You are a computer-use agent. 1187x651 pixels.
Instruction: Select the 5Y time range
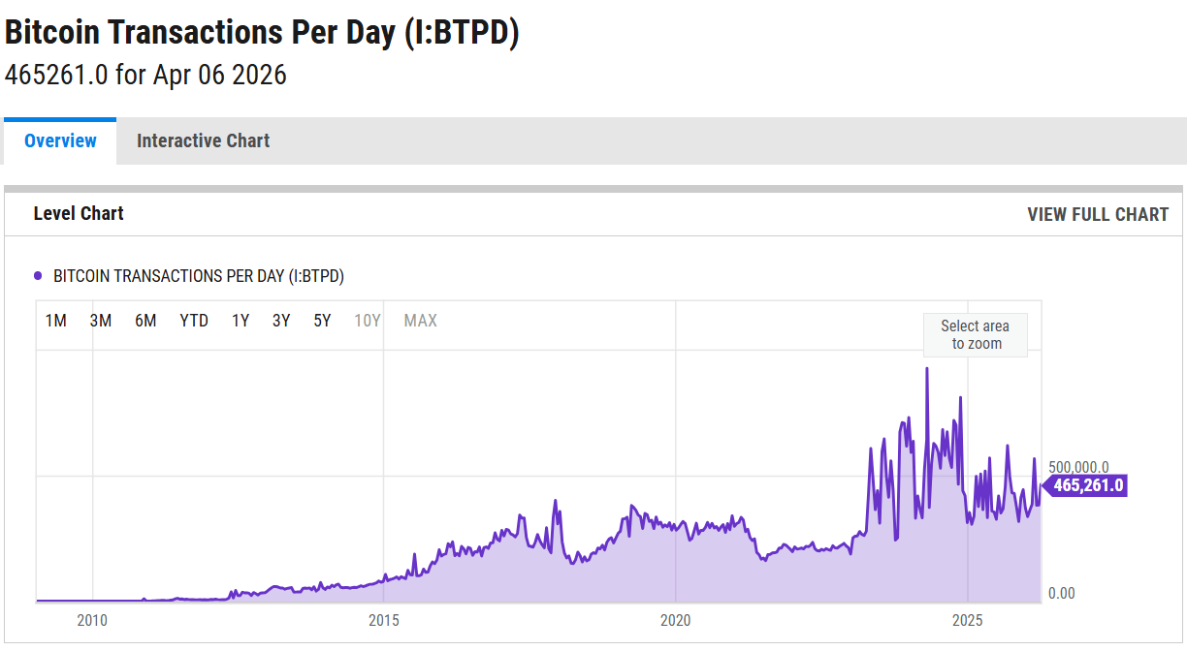(321, 320)
